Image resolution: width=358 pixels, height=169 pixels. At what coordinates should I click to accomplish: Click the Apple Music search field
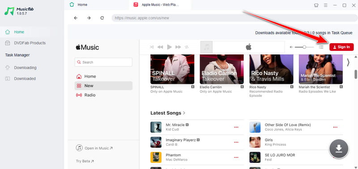click(x=103, y=62)
